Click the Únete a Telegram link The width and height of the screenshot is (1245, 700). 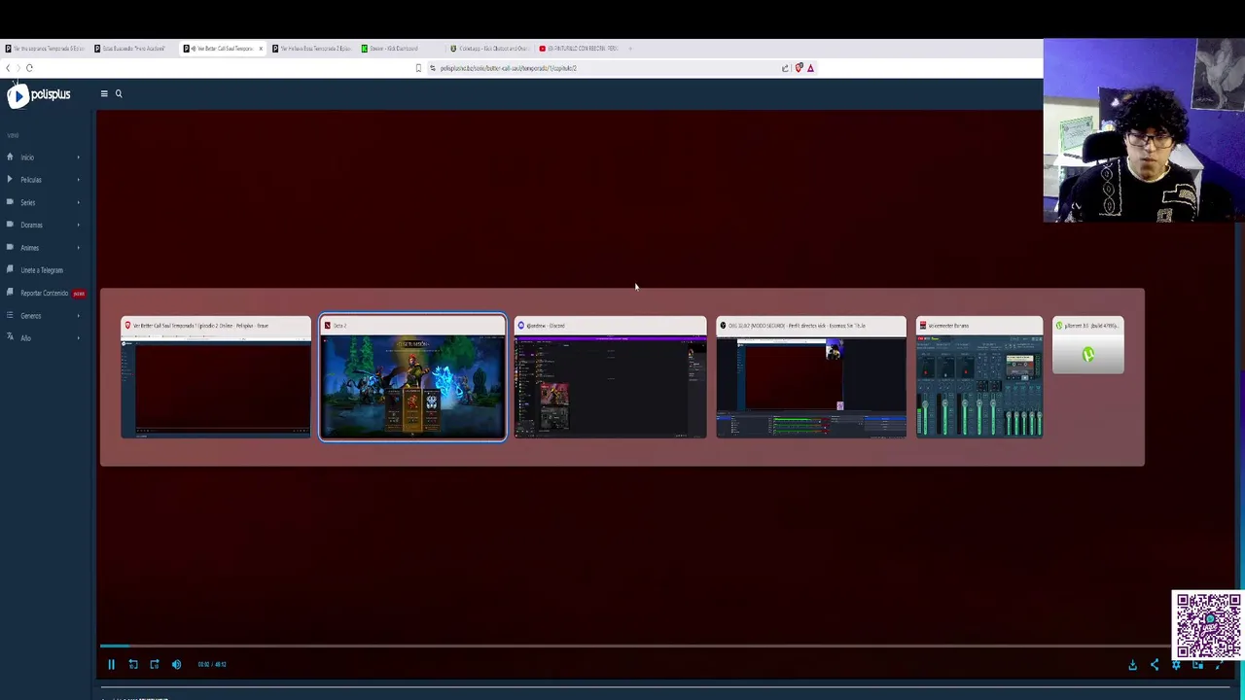[42, 270]
